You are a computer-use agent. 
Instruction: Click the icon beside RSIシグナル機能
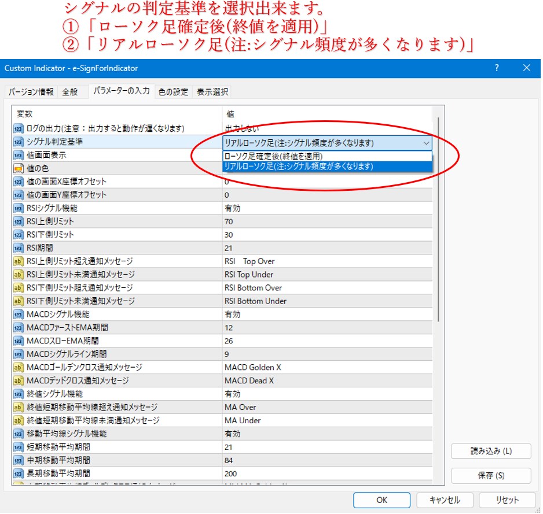[18, 208]
